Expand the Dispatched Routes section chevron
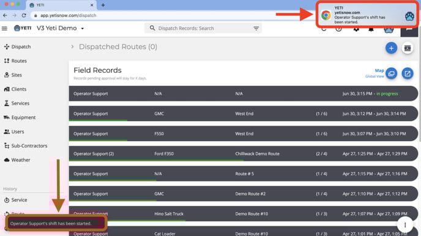The image size is (421, 236). point(72,46)
